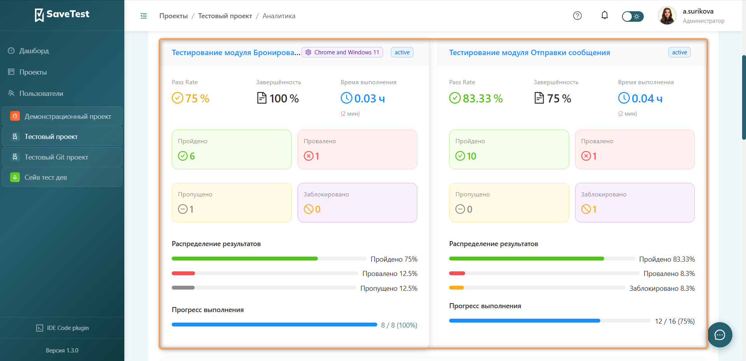The width and height of the screenshot is (746, 361).
Task: Click the Дашборд gauge icon
Action: (11, 50)
